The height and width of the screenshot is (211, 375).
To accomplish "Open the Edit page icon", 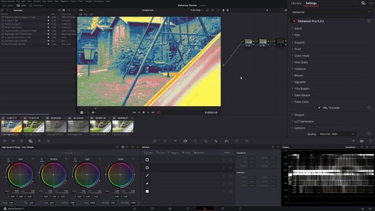I will click(x=170, y=209).
